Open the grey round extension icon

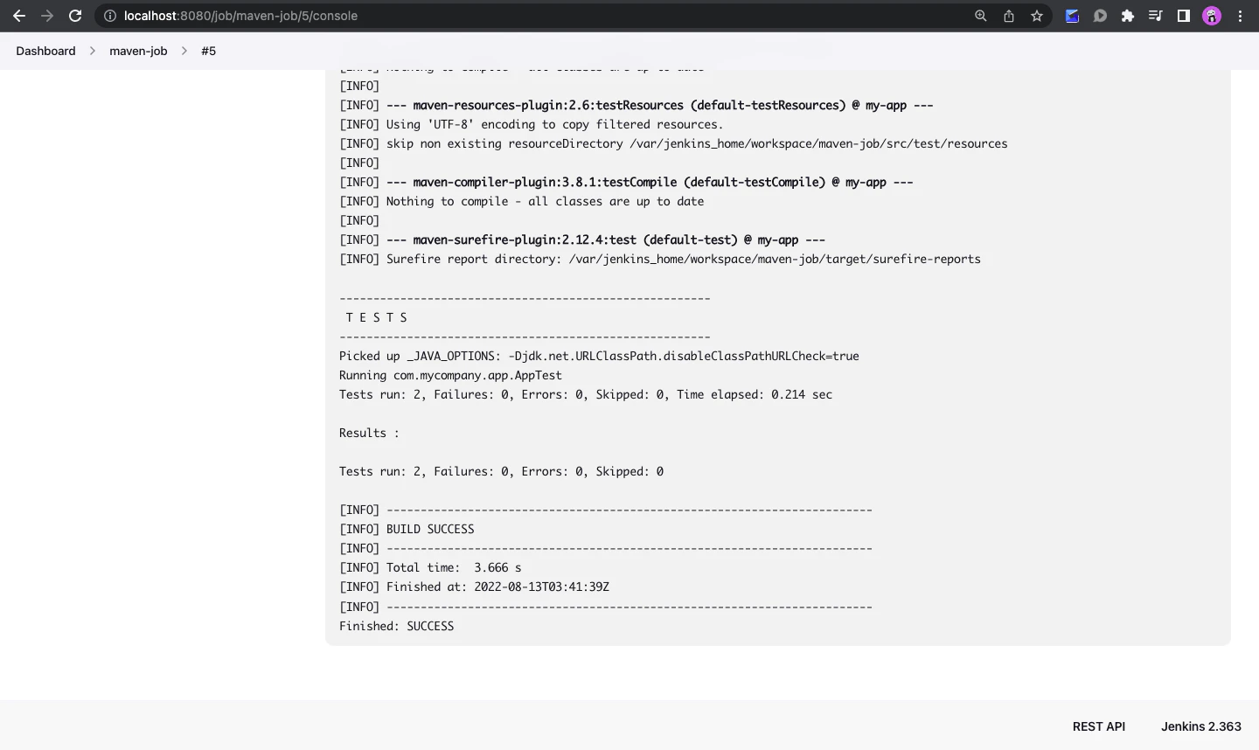click(x=1100, y=16)
